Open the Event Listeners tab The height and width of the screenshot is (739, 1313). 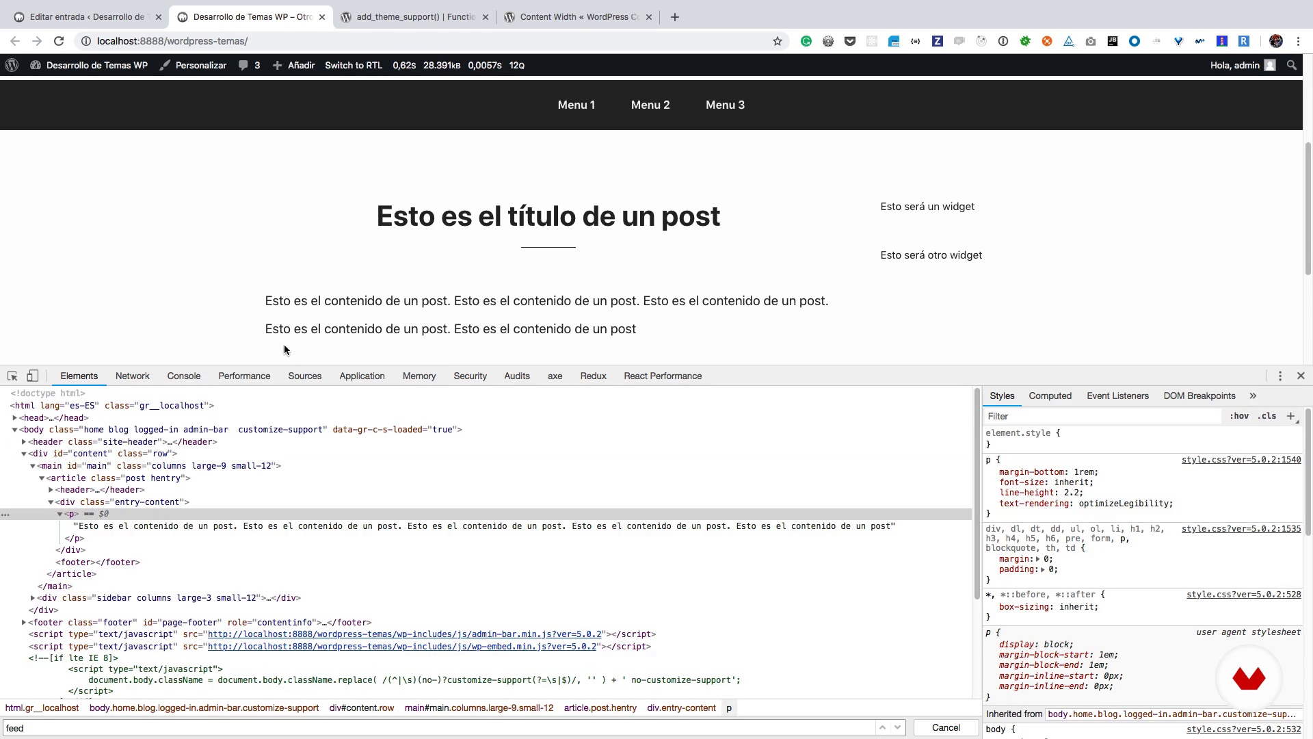pos(1117,396)
